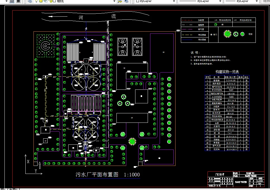270x190 pixels.
Task: Click the river flow direction arrow
Action: click(57, 16)
